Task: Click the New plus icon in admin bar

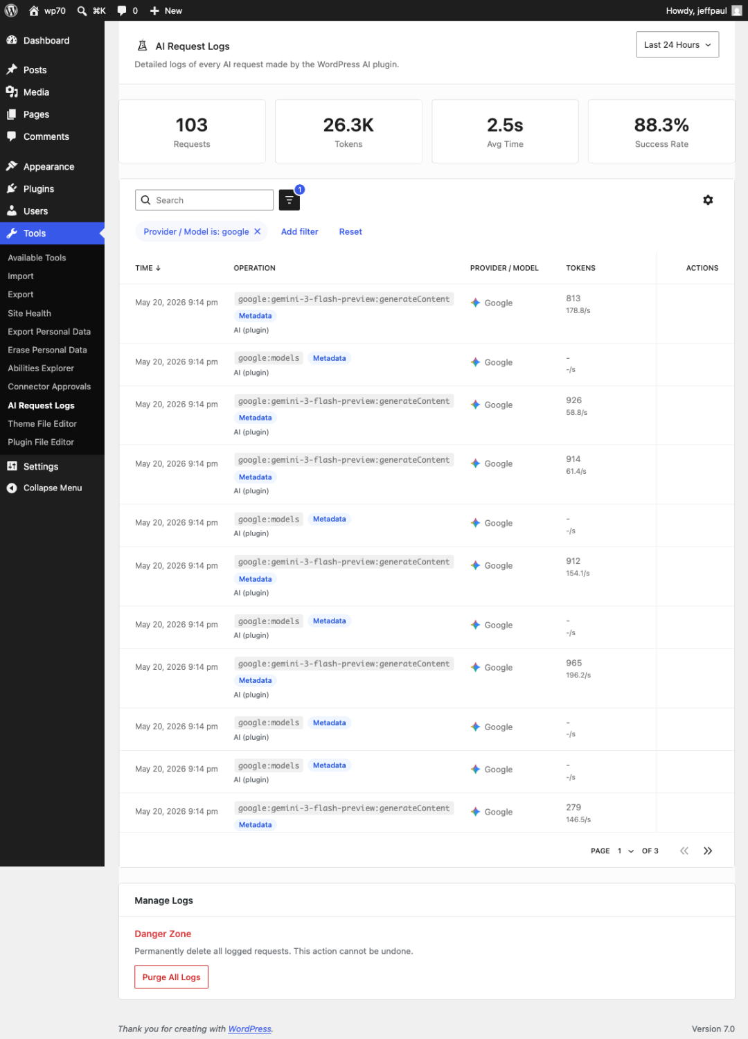Action: click(x=154, y=10)
